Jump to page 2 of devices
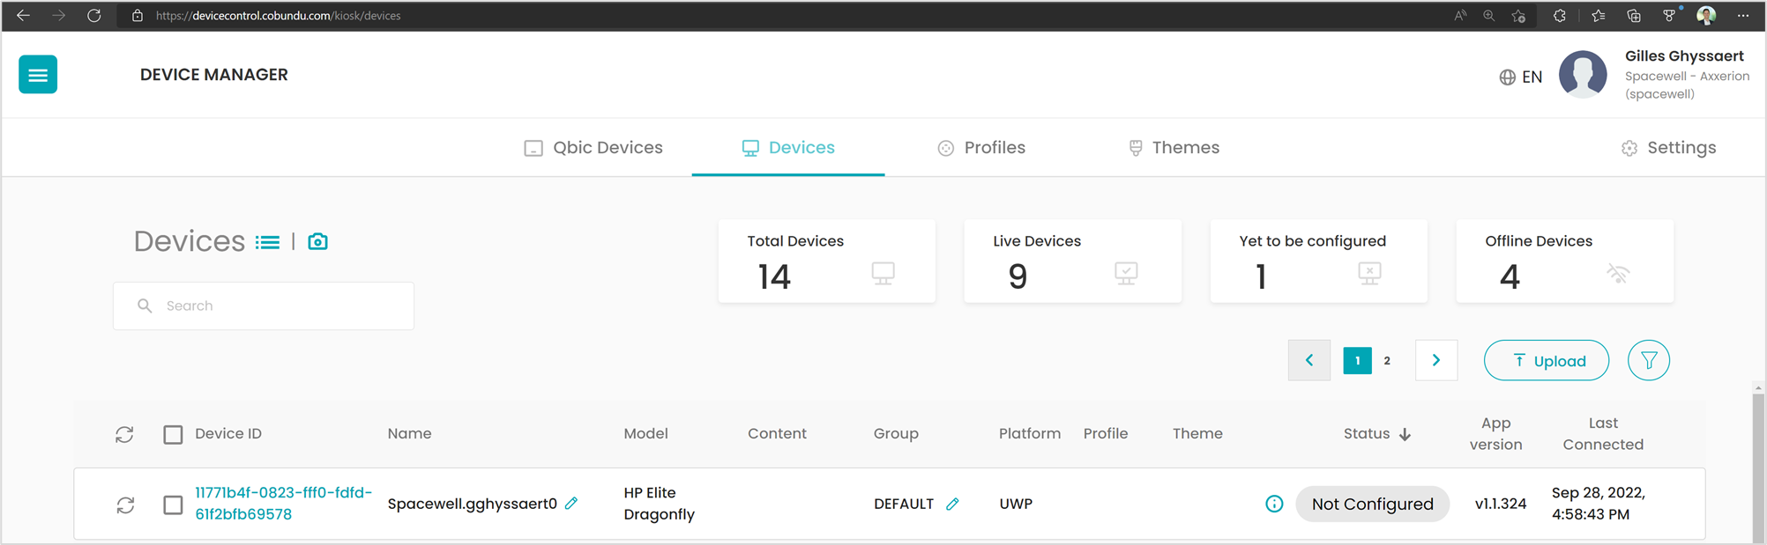Image resolution: width=1767 pixels, height=545 pixels. tap(1387, 360)
